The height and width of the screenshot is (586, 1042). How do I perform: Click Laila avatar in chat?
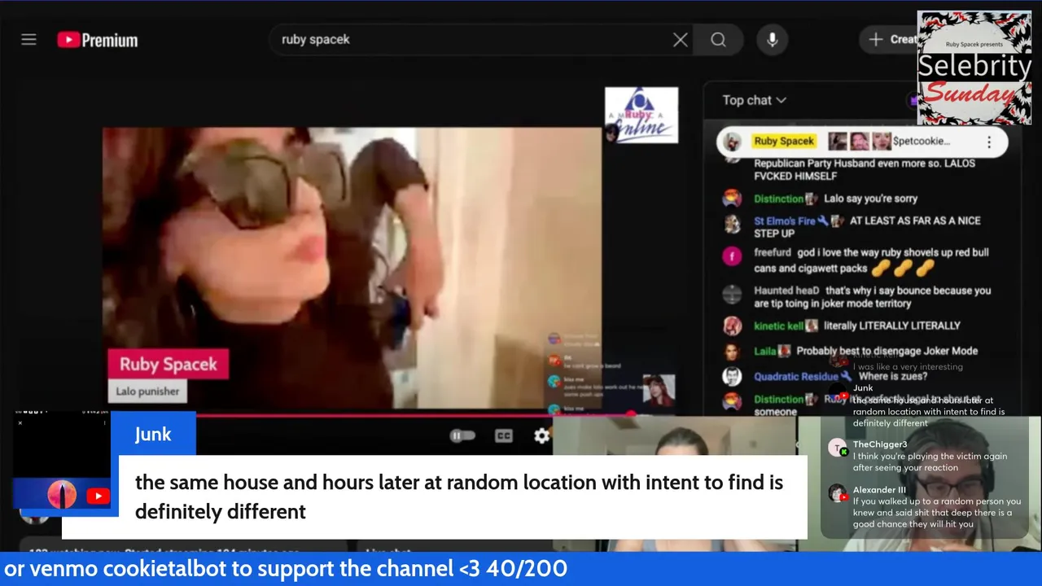coord(732,352)
